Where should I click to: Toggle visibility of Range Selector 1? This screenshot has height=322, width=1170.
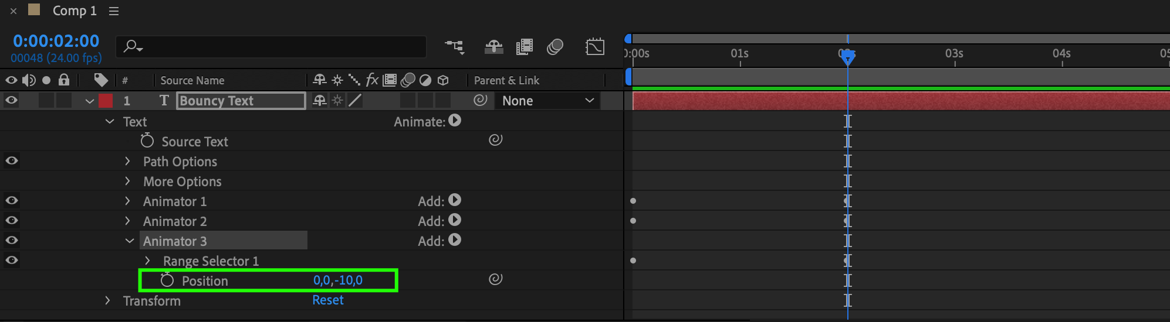click(x=11, y=261)
